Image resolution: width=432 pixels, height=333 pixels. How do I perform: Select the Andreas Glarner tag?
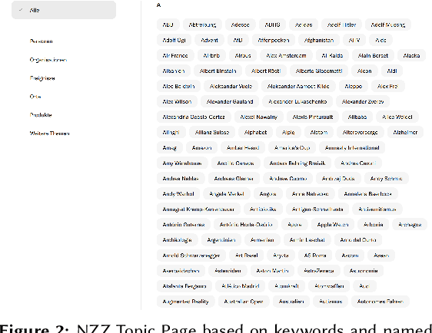click(x=234, y=179)
